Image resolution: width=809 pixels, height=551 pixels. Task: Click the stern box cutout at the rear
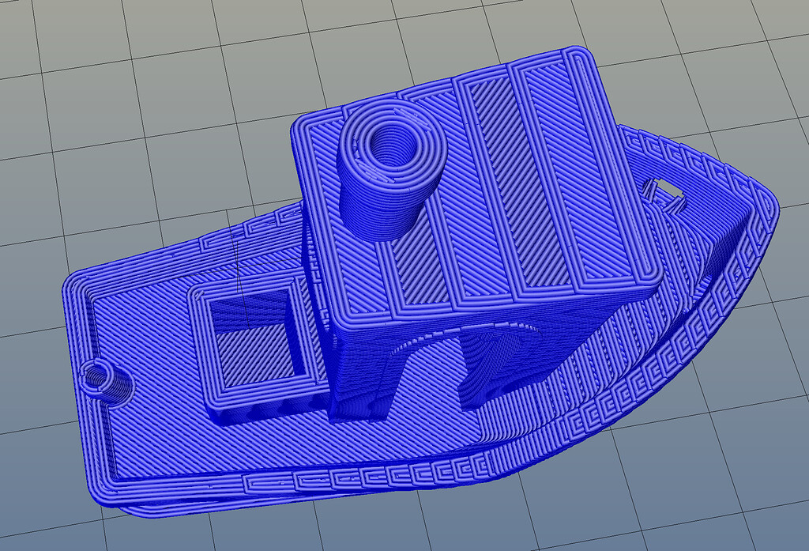(668, 190)
